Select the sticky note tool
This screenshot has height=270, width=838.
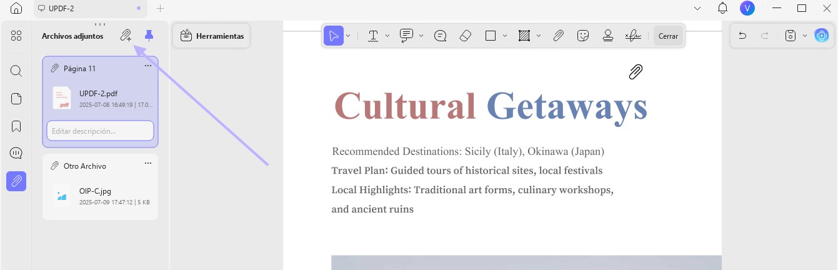pos(440,36)
